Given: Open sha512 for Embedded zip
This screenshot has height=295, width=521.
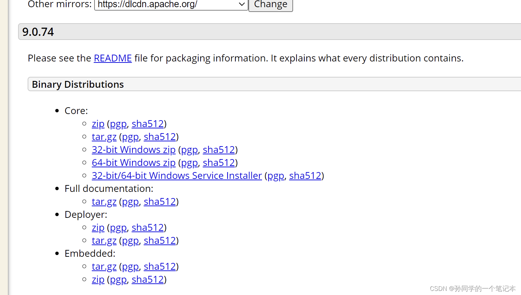Looking at the screenshot, I should pyautogui.click(x=148, y=280).
